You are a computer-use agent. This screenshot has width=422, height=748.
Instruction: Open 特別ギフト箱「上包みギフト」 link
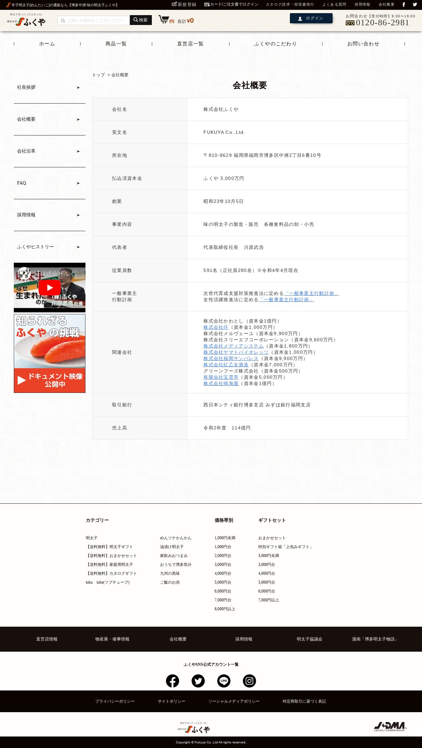point(286,547)
